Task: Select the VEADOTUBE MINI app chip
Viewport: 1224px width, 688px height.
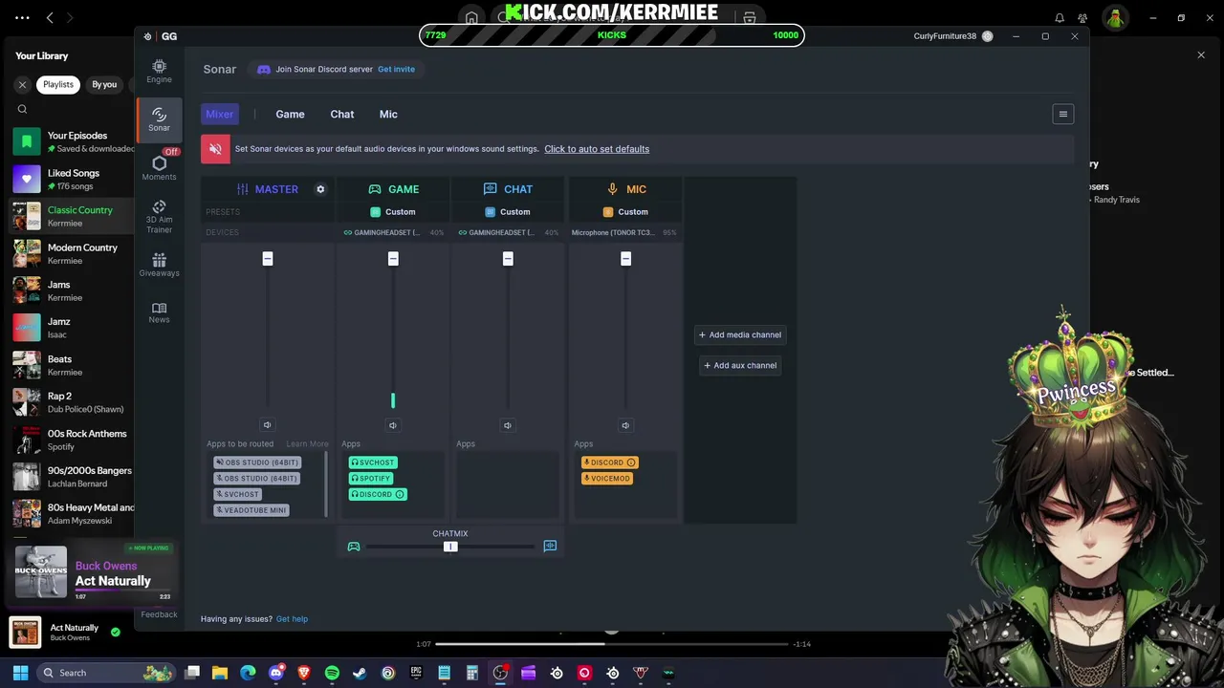Action: point(251,510)
